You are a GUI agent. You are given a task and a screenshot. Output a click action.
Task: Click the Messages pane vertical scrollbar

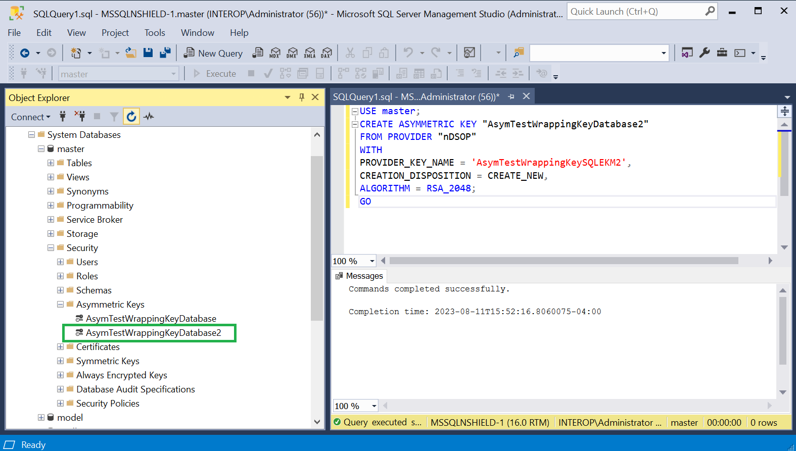coord(783,330)
